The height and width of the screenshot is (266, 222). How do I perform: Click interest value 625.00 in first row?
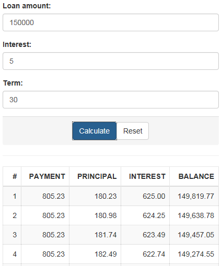click(154, 196)
